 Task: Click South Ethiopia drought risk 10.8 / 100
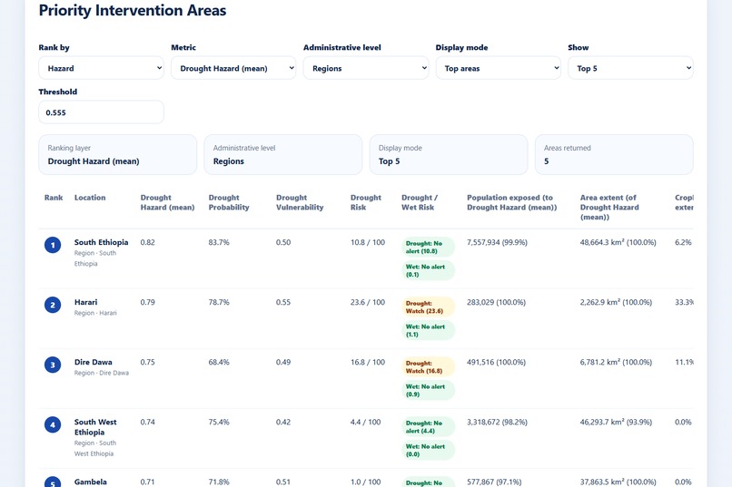coord(368,242)
